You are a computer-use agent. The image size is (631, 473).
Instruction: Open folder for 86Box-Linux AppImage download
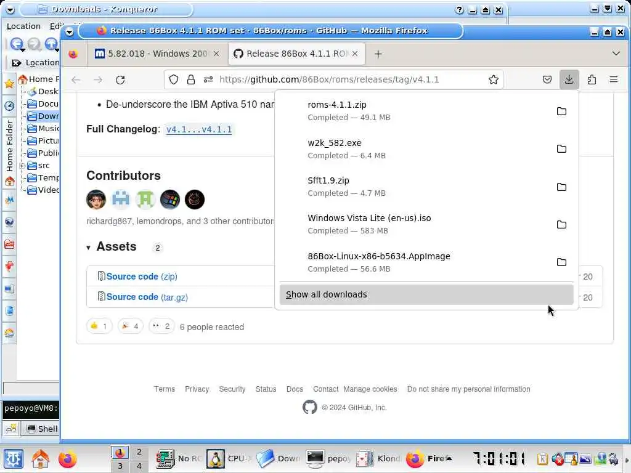[x=561, y=262]
